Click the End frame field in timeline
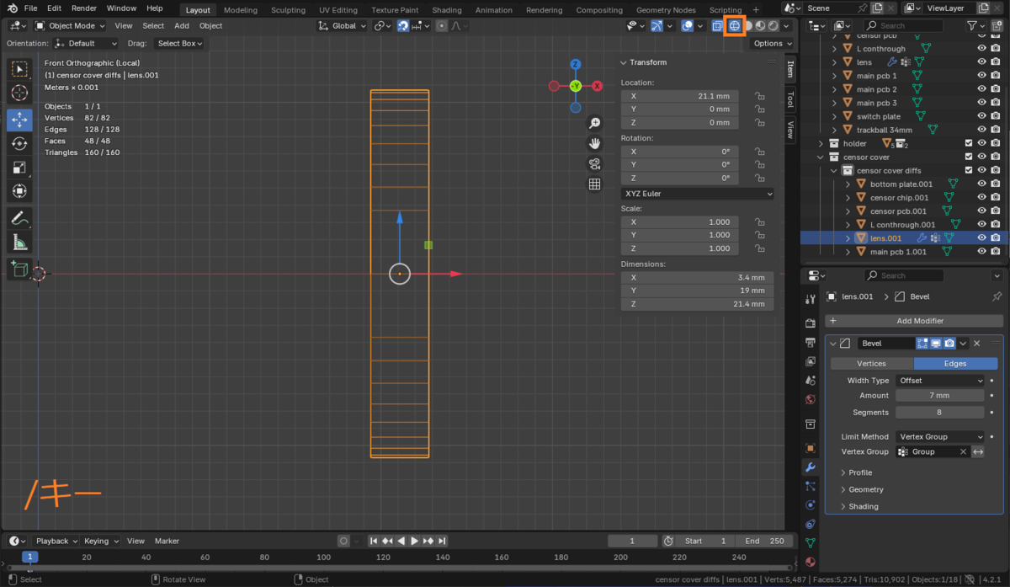 [764, 541]
